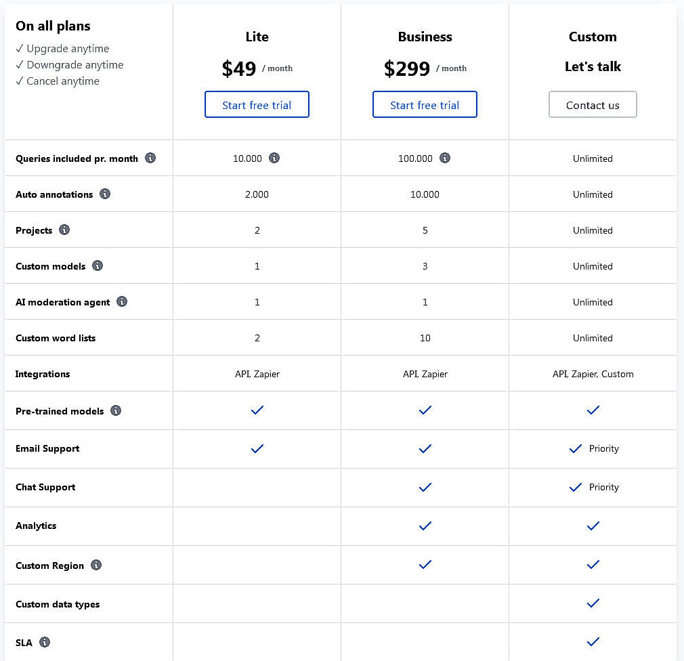
Task: Start free trial for the Business plan
Action: pos(425,104)
